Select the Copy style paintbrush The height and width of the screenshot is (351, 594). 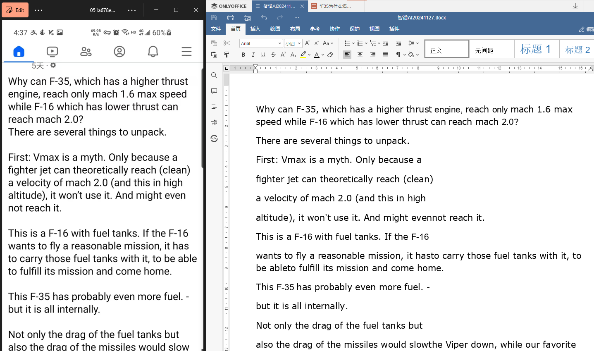227,55
